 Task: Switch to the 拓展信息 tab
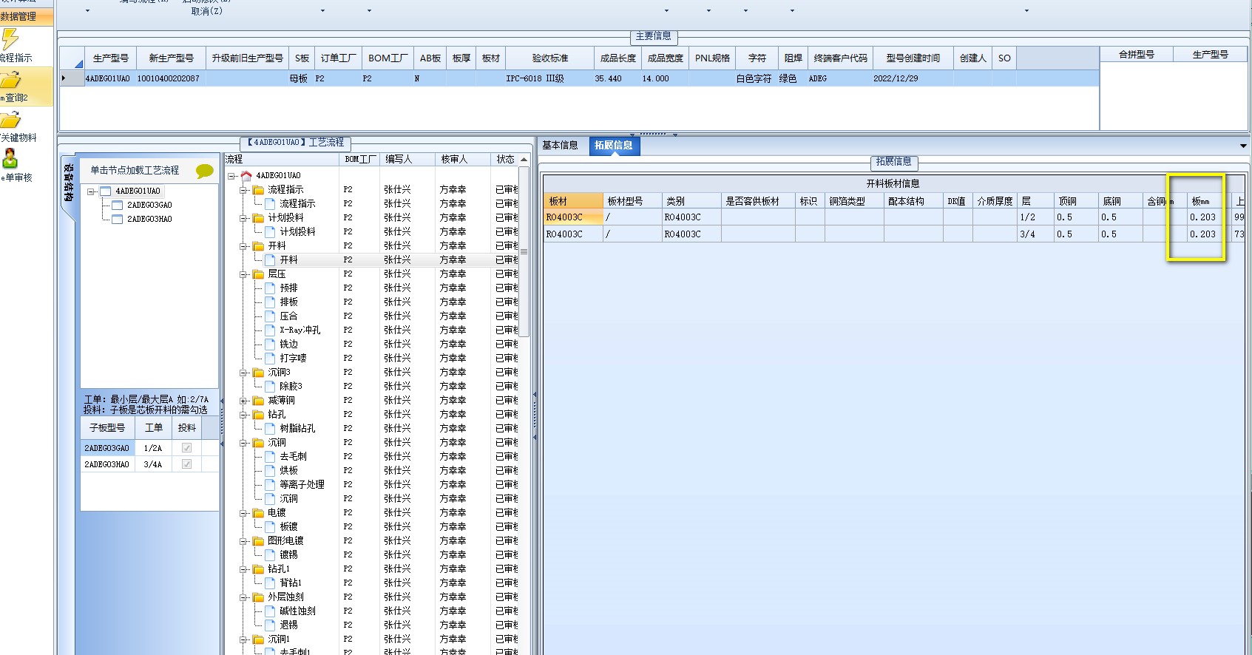614,146
